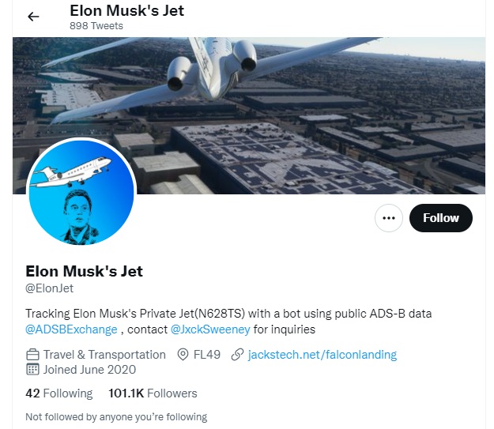Click the @ElonJet handle text

49,288
